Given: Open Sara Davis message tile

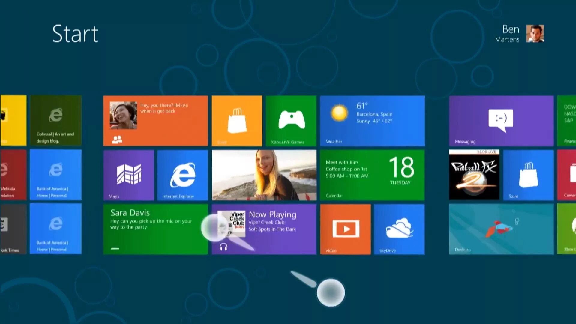Looking at the screenshot, I should click(156, 229).
